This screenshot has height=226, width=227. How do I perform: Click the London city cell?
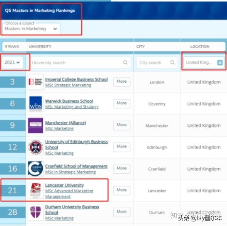pos(157,82)
